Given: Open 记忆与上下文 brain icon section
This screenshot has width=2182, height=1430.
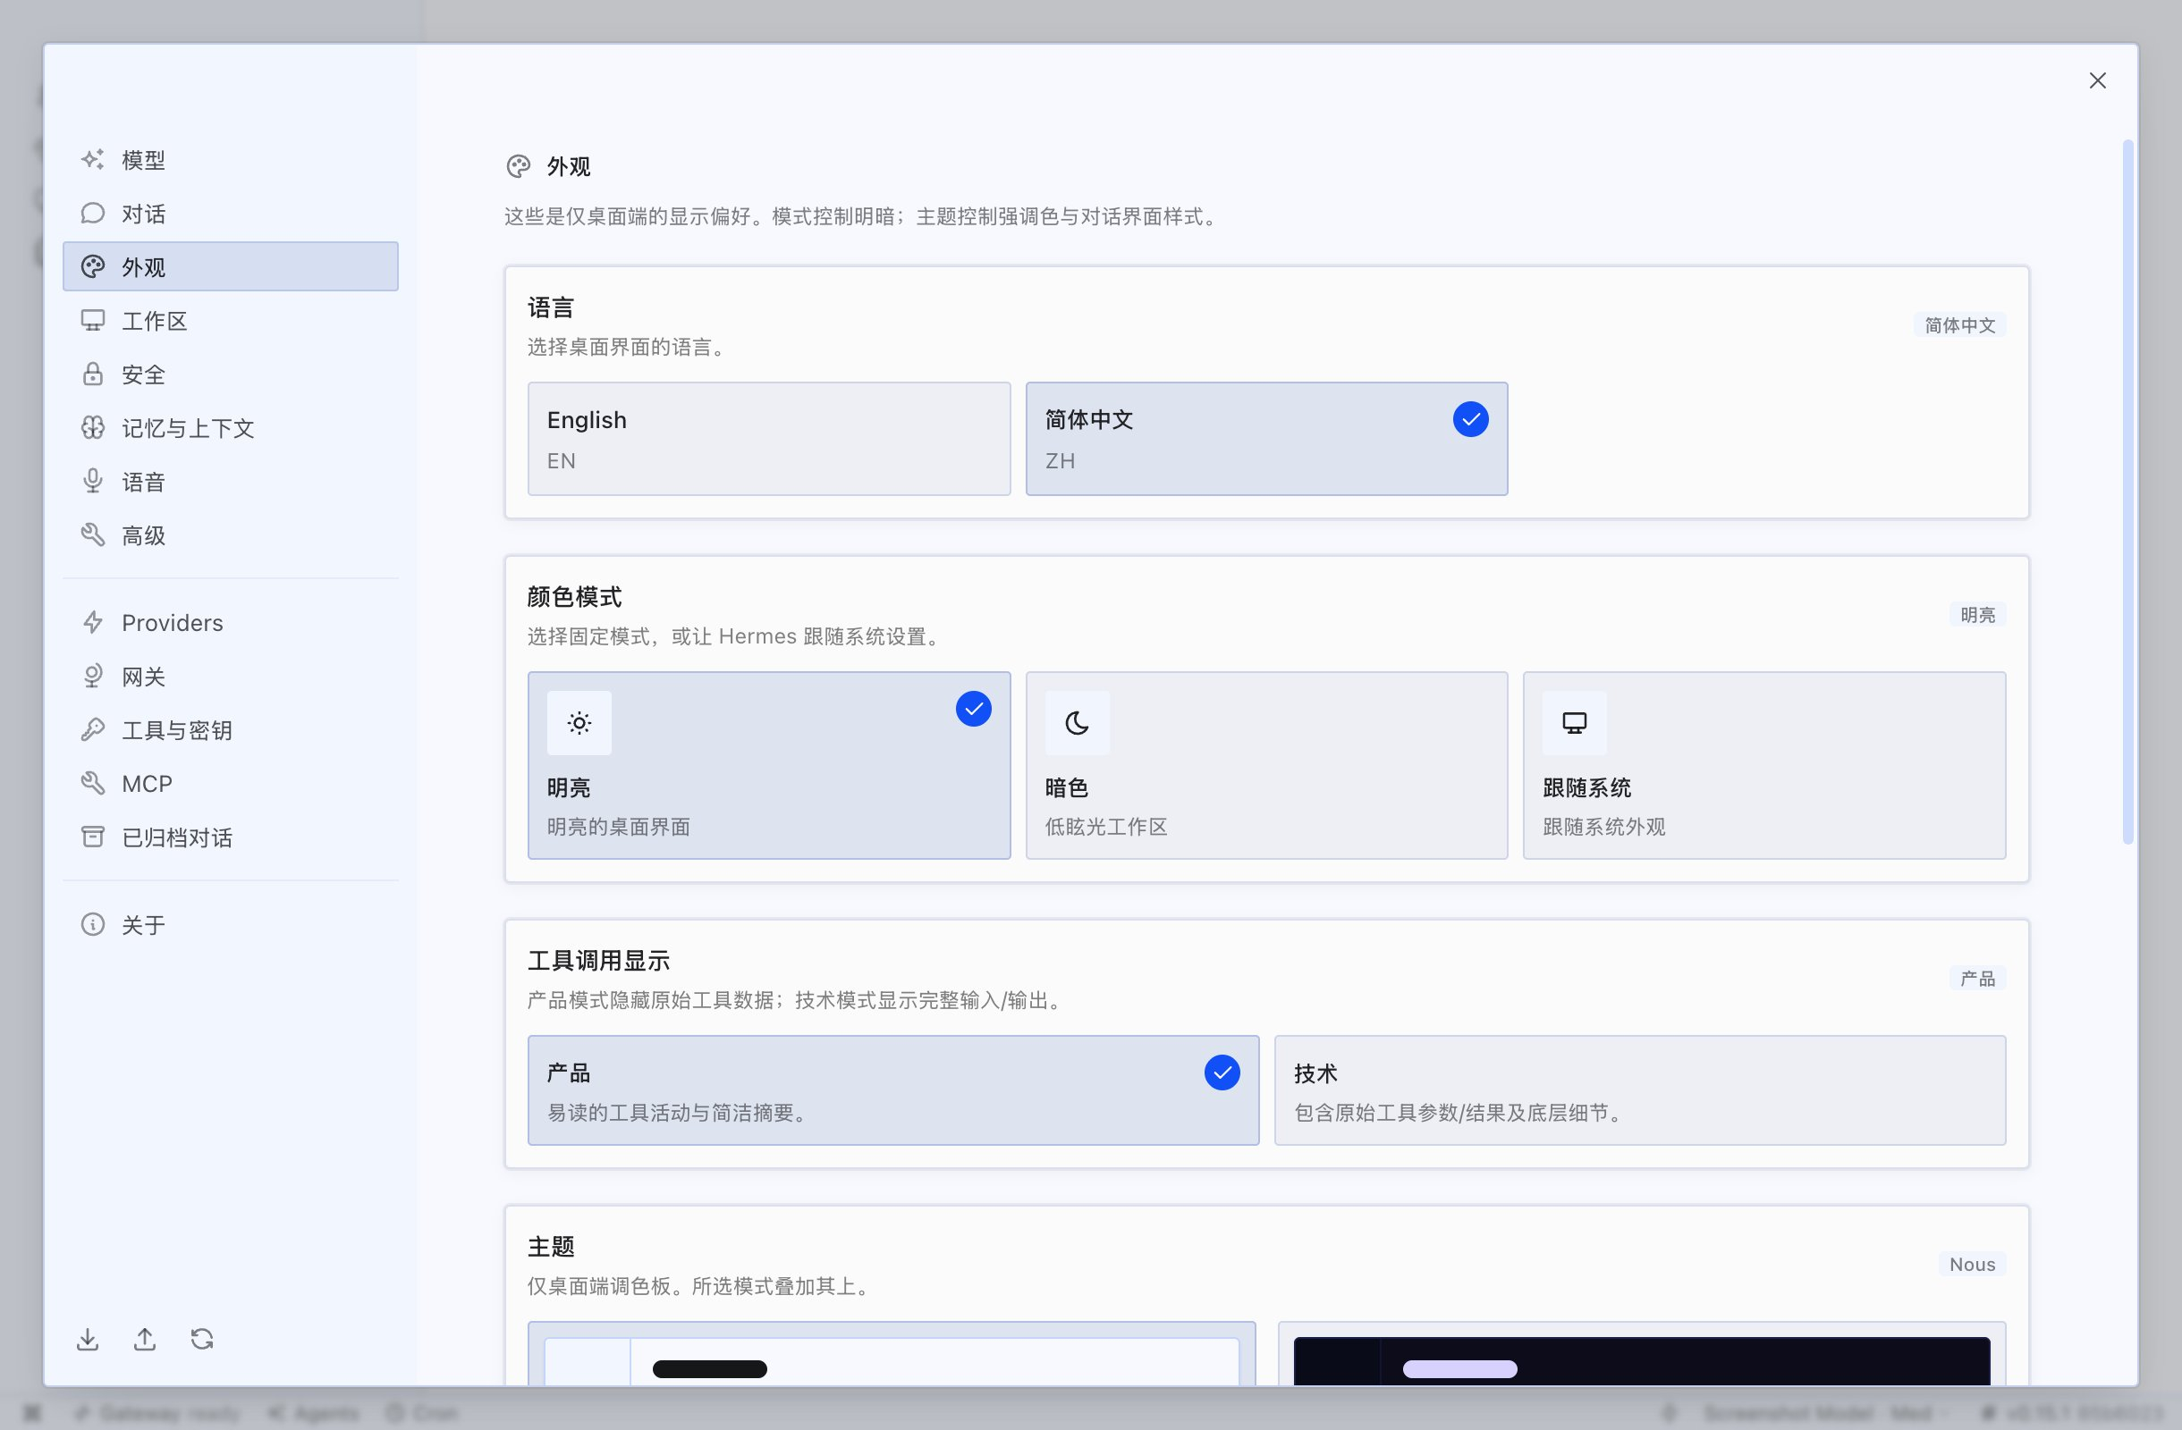Looking at the screenshot, I should pos(230,428).
